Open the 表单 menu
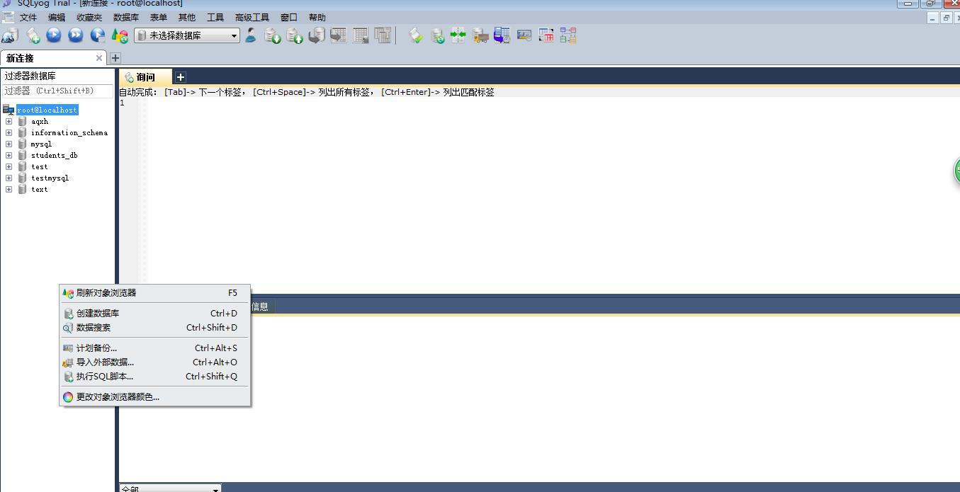The width and height of the screenshot is (960, 492). [x=159, y=18]
